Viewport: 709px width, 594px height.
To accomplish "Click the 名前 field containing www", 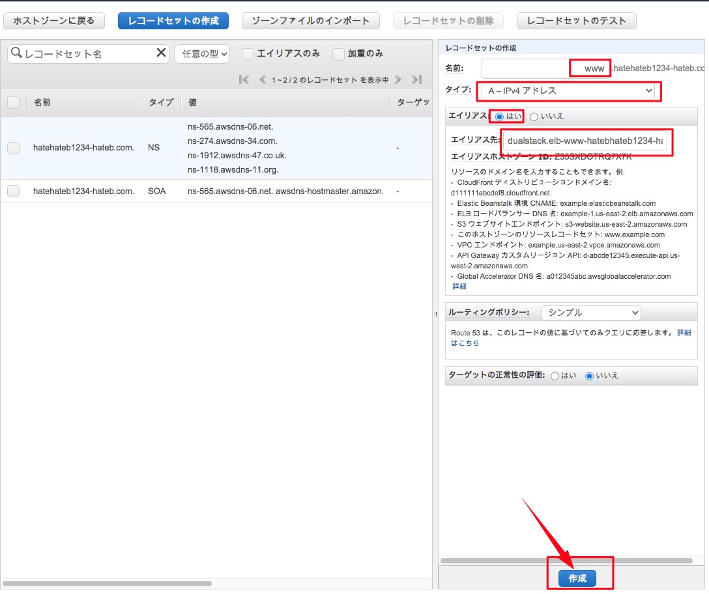I will pos(546,68).
